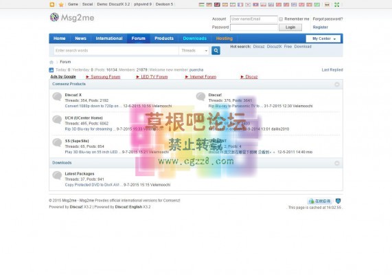Screen dimensions: 392x275
Task: Open the Forum navigation tab
Action: [138, 38]
